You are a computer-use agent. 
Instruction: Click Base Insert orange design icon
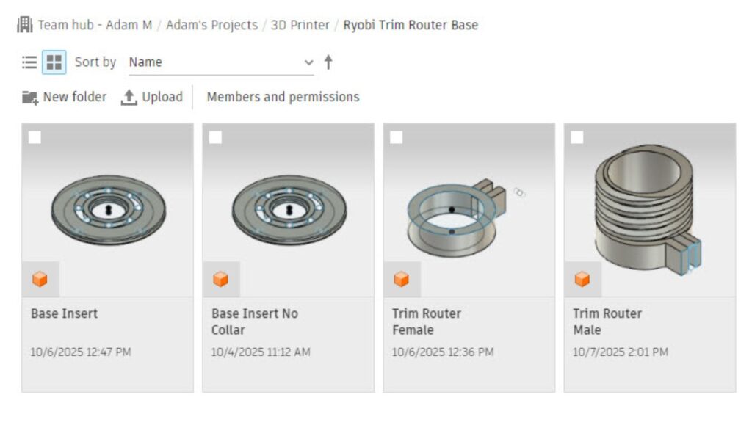(x=40, y=279)
